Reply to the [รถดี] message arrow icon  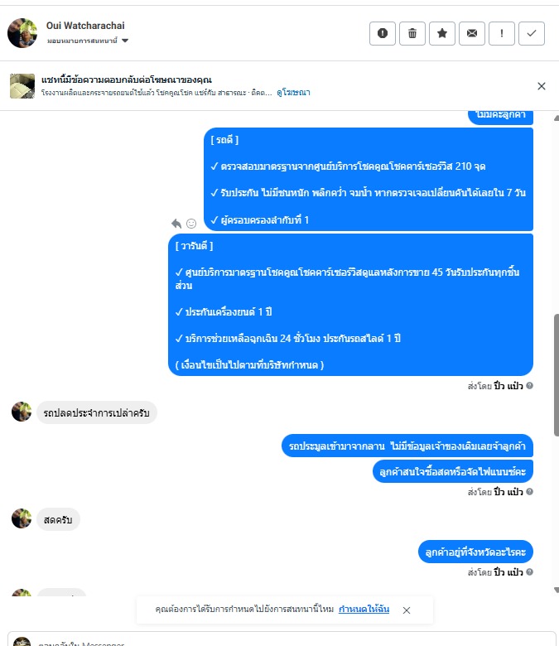[x=176, y=224]
